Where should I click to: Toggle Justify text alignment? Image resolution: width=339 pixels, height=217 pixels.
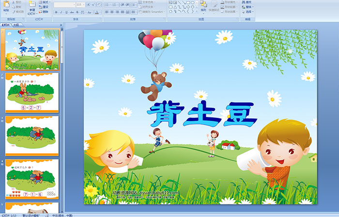[123, 12]
